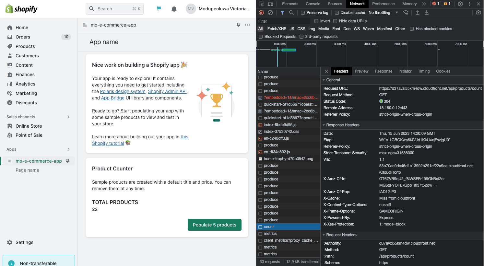This screenshot has height=266, width=484.
Task: Open the Sources tab
Action: coord(335,4)
